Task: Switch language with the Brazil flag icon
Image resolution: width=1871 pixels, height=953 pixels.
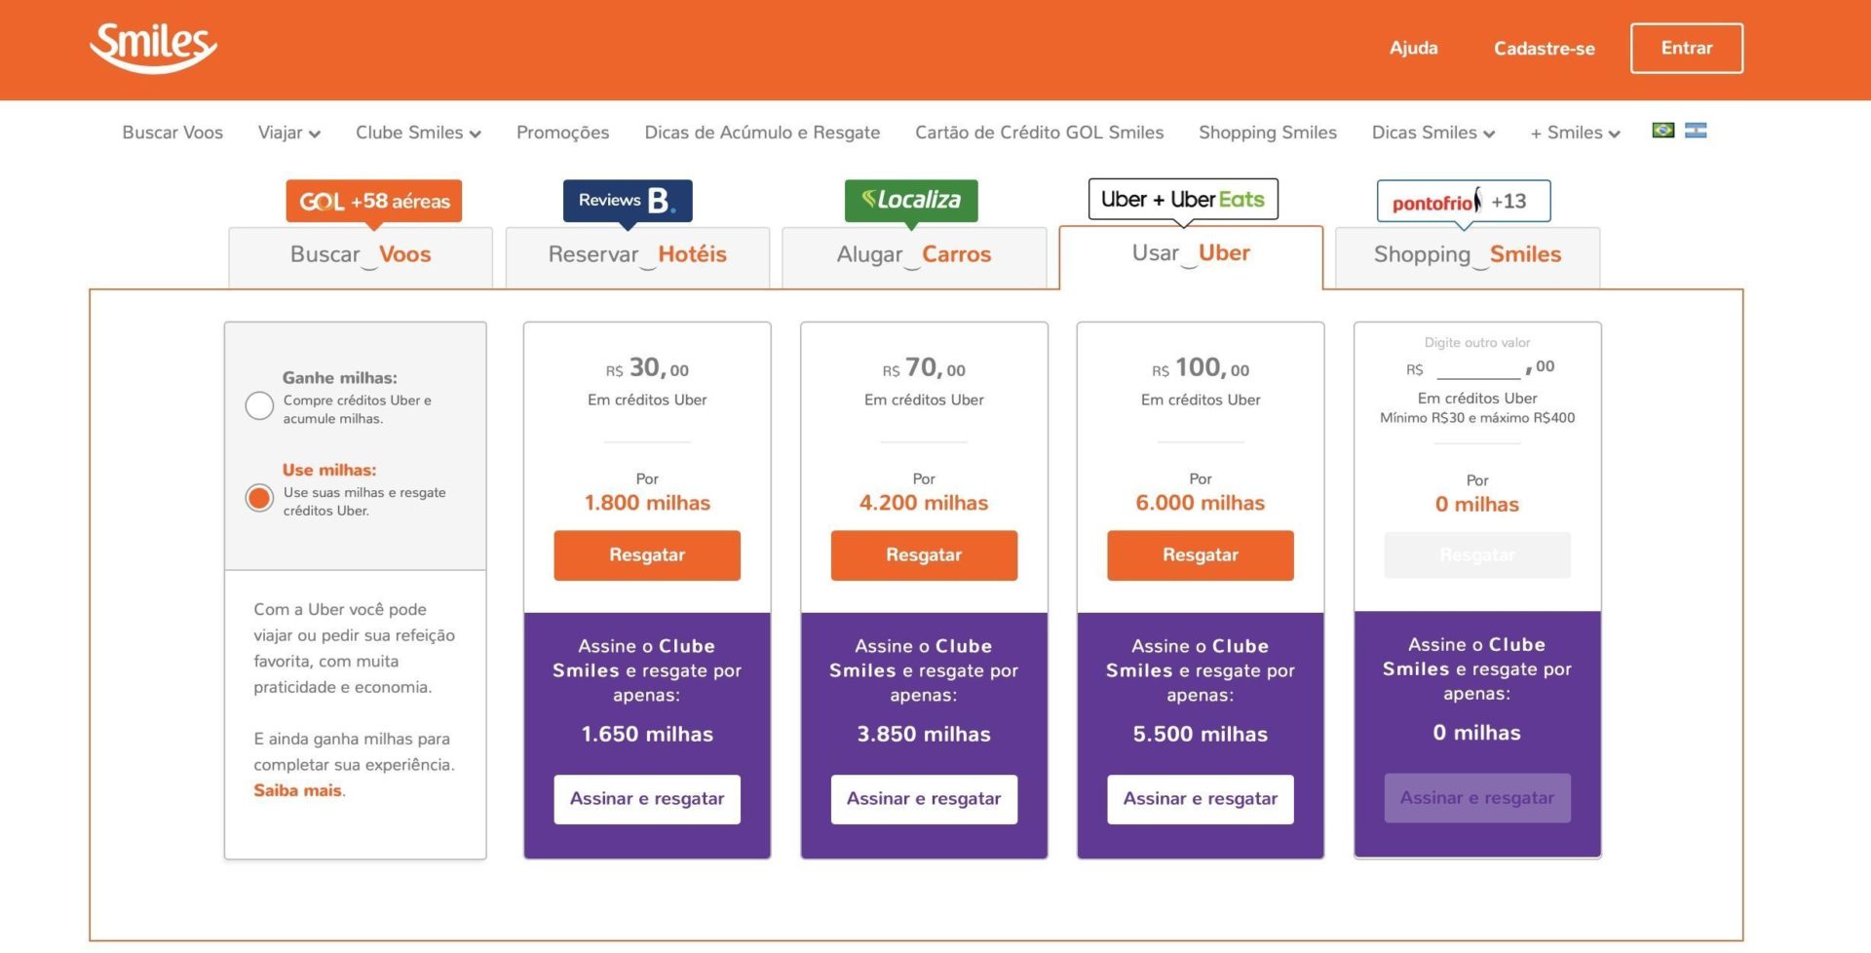Action: [x=1663, y=131]
